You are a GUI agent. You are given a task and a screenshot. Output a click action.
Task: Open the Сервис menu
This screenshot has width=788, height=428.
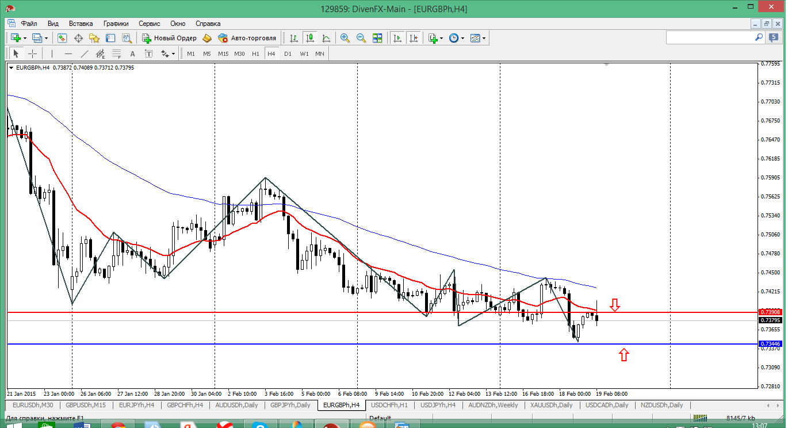149,24
